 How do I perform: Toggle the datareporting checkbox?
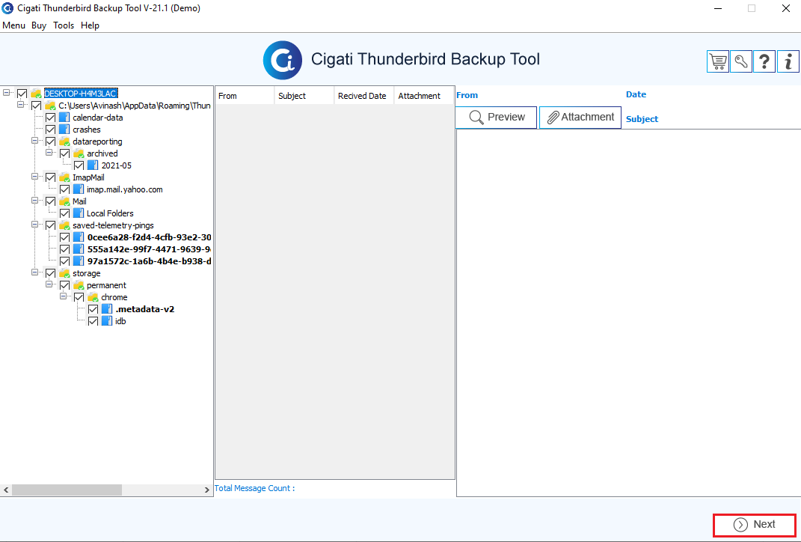pyautogui.click(x=51, y=141)
